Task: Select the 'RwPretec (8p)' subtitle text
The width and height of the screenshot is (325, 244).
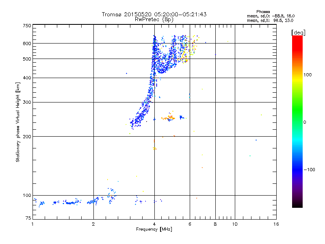Action: (154, 20)
